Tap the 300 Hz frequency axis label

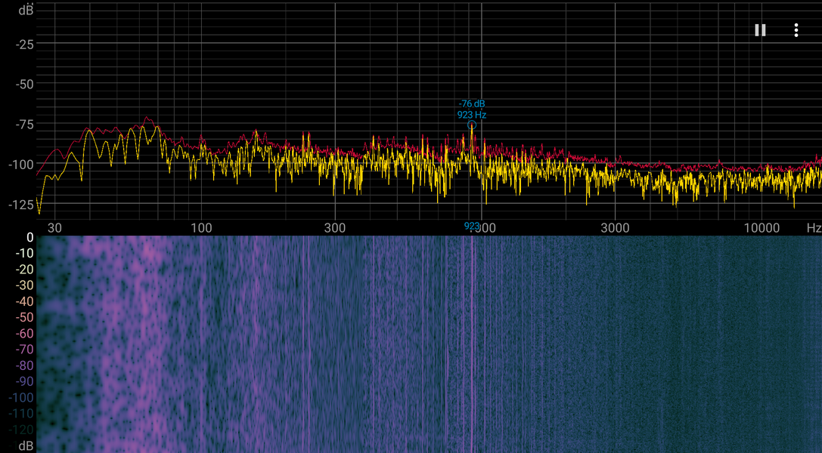(335, 228)
